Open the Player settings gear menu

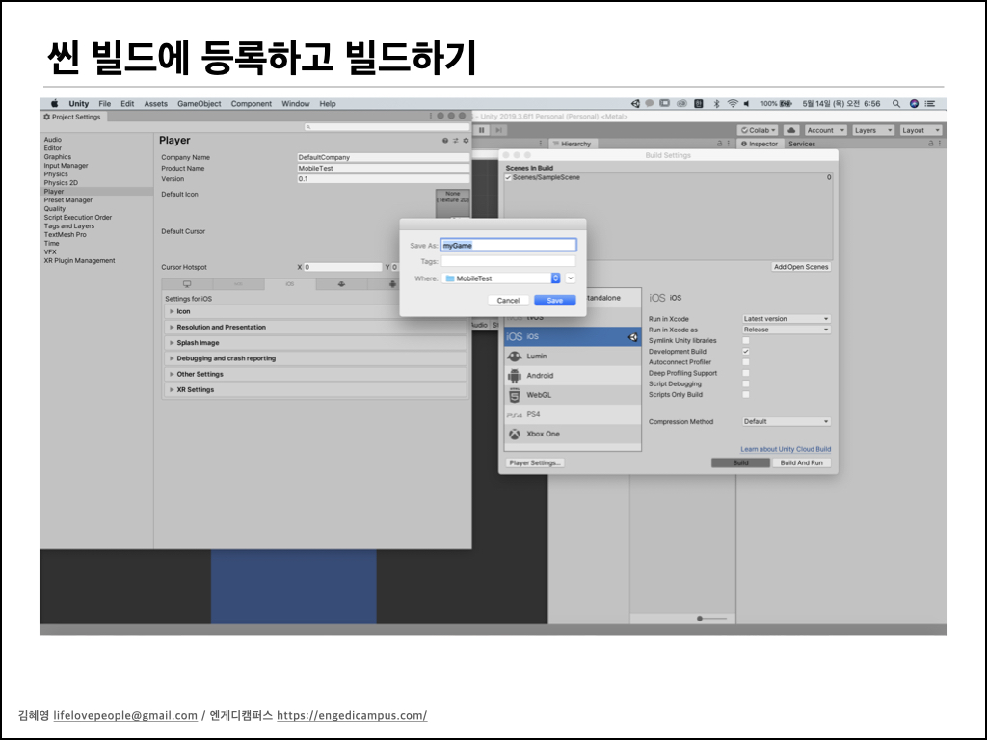(466, 141)
